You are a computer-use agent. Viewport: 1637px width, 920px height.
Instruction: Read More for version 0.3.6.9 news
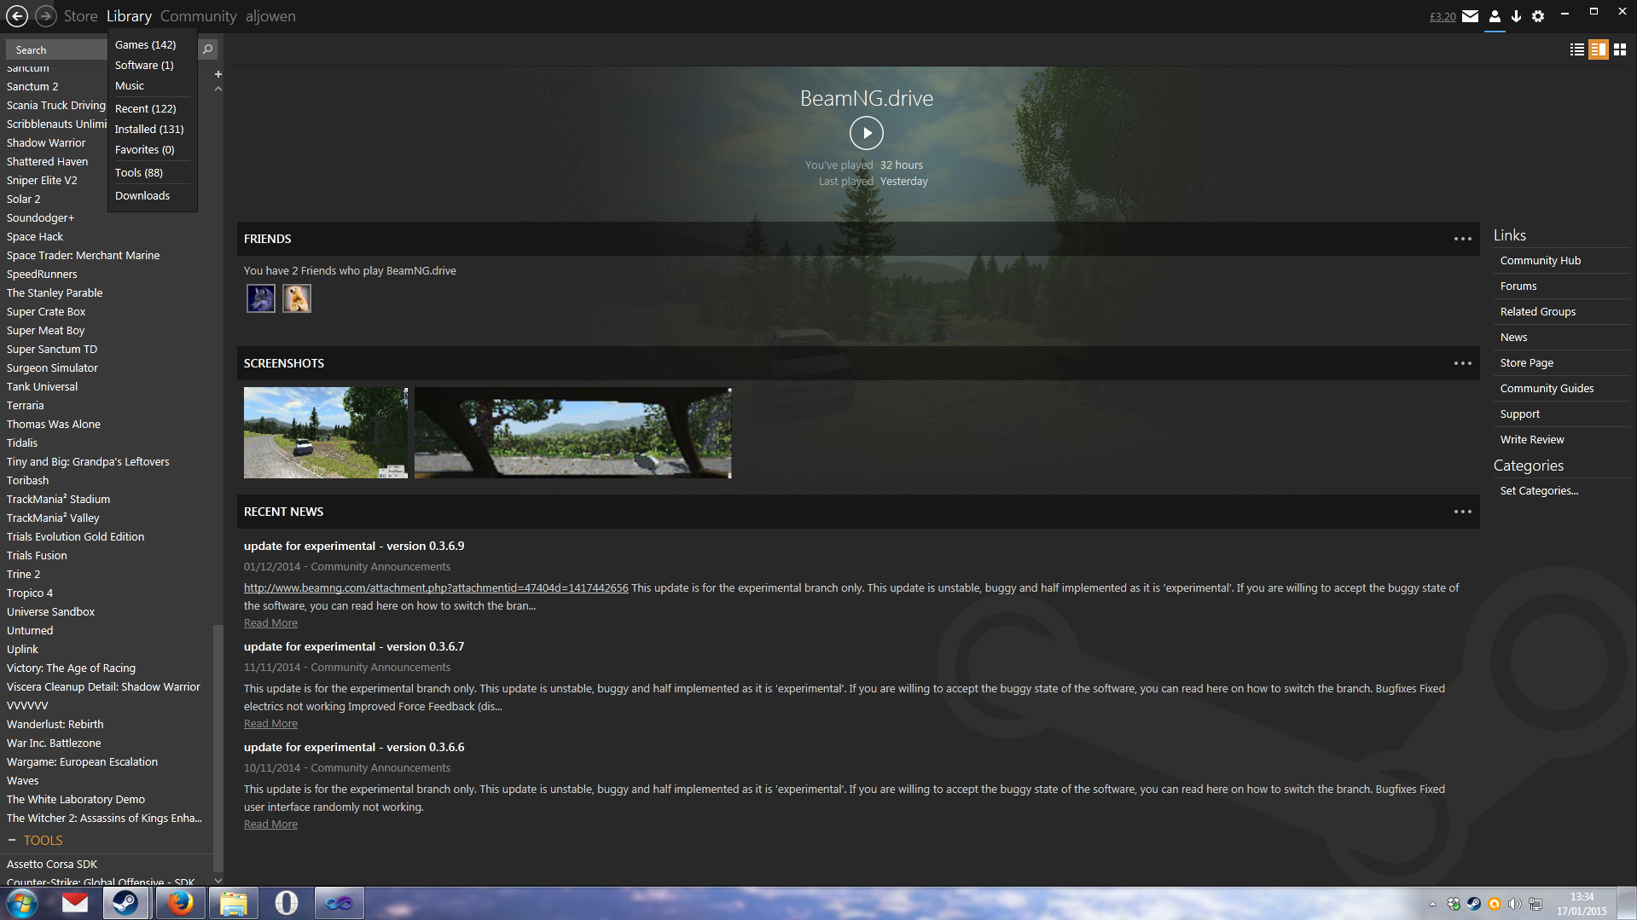point(270,622)
